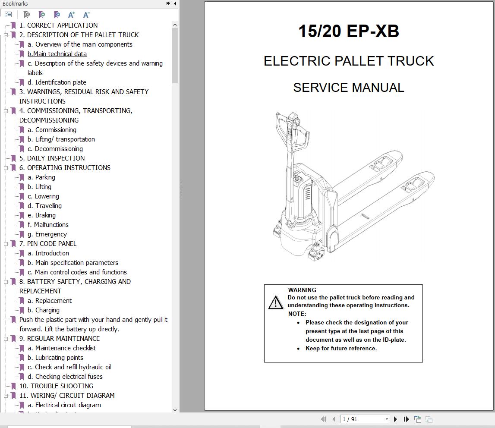Viewport: 495px width, 428px height.
Task: Collapse the PIN-CODE PANEL bookmark section
Action: 6,243
